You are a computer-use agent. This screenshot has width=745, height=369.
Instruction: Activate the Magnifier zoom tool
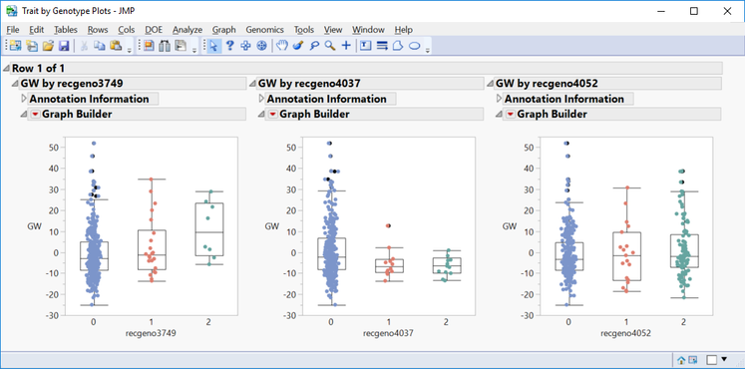(330, 46)
